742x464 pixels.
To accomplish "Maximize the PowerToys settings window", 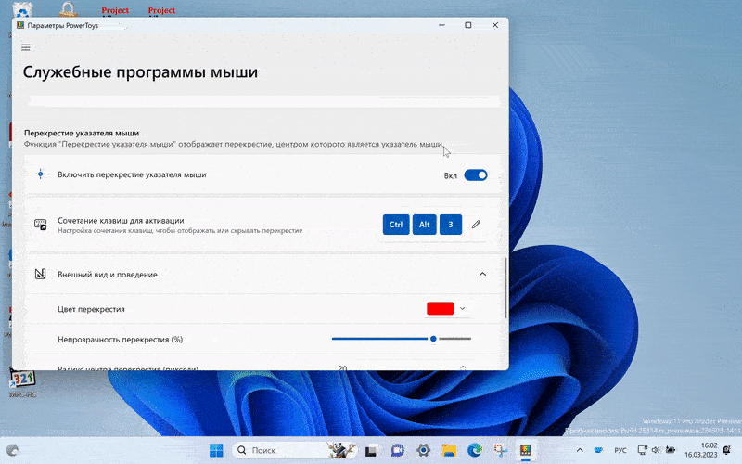I will (x=468, y=25).
